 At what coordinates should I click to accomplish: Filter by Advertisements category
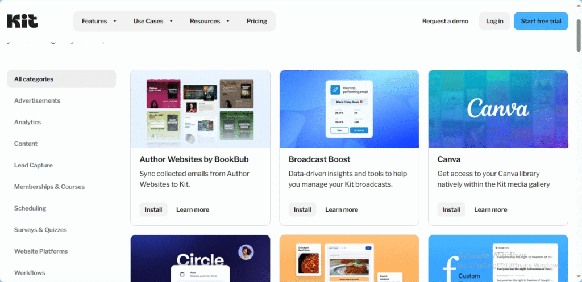pos(37,100)
